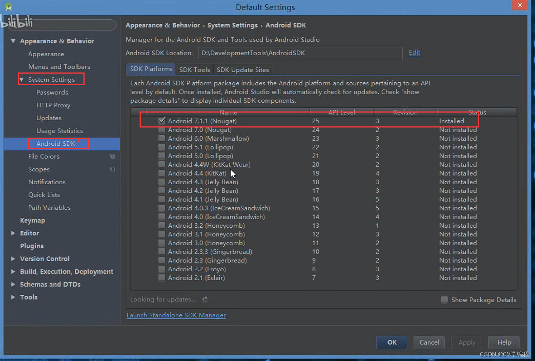
Task: Expand Build, Execution, Deployment arrow
Action: [x=13, y=271]
